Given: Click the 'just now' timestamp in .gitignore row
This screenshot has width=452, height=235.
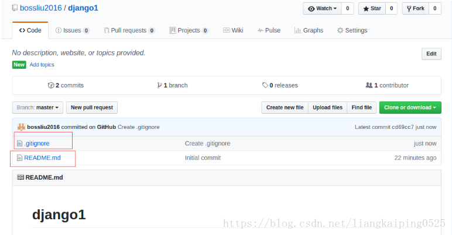Looking at the screenshot, I should click(x=425, y=143).
